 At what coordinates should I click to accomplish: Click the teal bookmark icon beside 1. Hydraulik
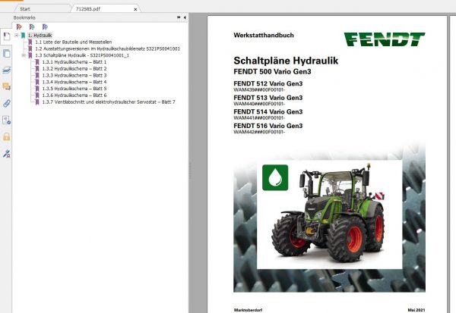pyautogui.click(x=23, y=36)
